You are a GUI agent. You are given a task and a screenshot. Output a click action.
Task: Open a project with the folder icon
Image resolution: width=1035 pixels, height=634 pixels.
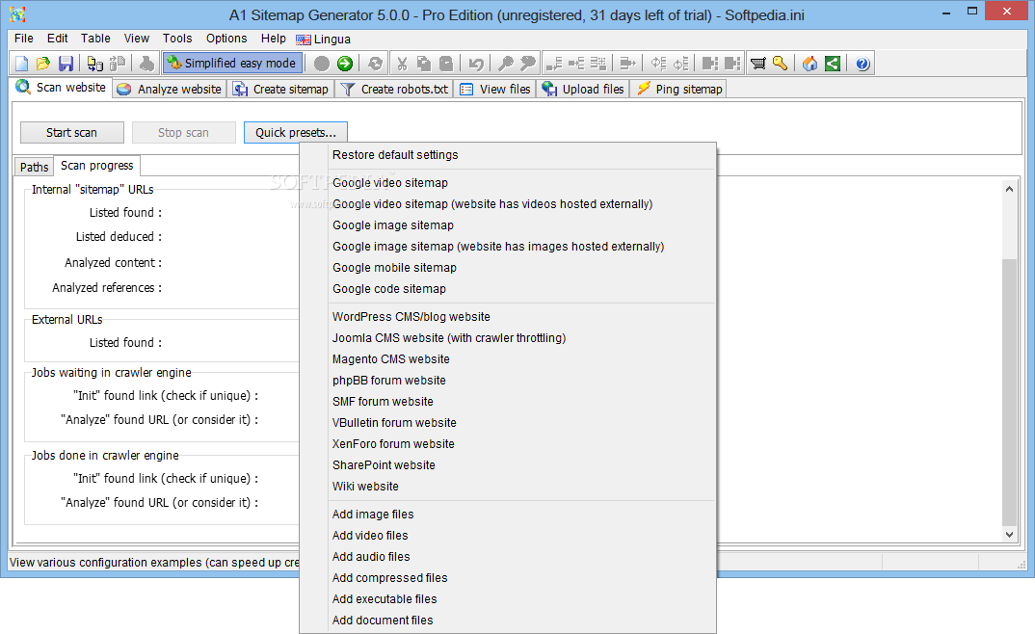[x=43, y=64]
